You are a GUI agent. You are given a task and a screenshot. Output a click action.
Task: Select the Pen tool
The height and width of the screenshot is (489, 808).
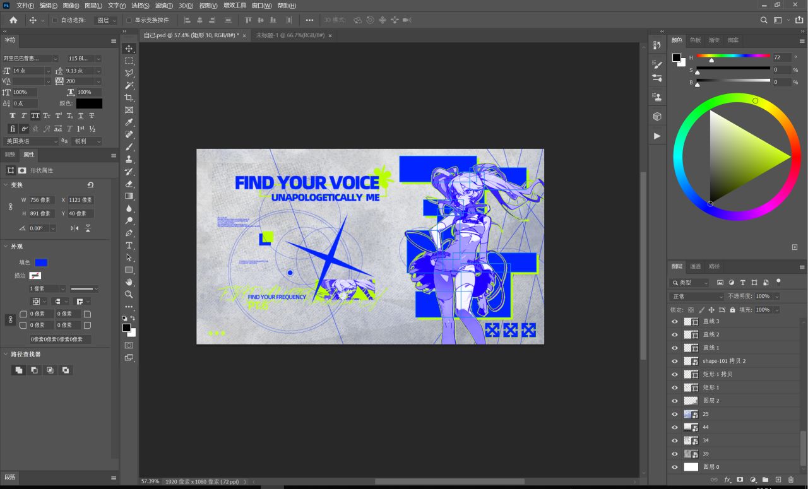click(129, 233)
